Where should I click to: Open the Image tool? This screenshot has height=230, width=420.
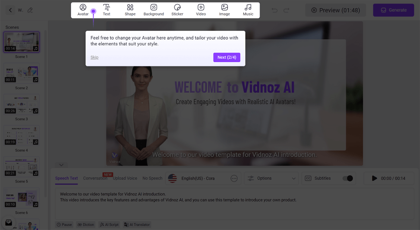[x=224, y=10]
